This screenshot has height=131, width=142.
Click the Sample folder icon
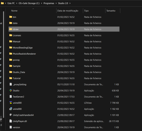(x=11, y=66)
